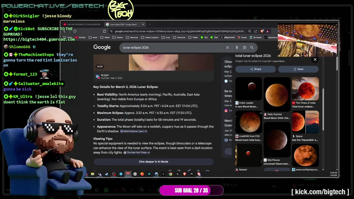354x199 pixels.
Task: Open Brave Shields lion icon
Action: pos(262,31)
